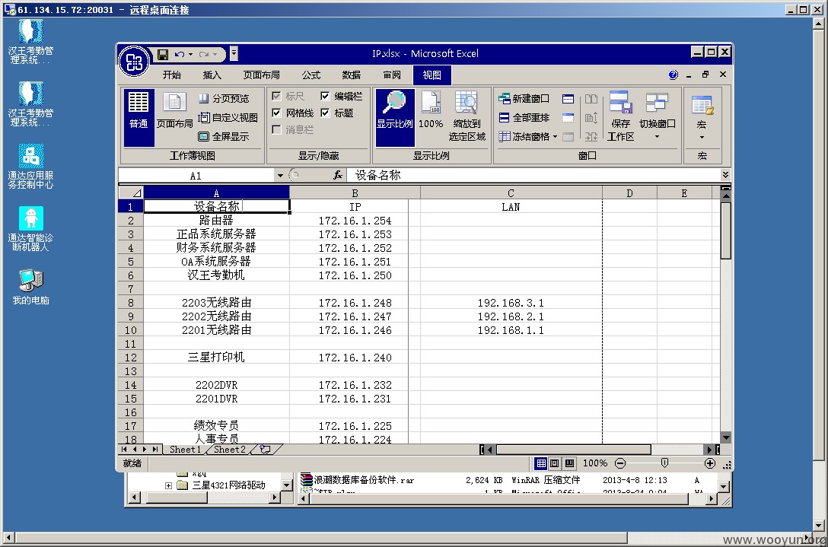Image resolution: width=828 pixels, height=547 pixels.
Task: Click the Select All corner button
Action: click(x=131, y=192)
